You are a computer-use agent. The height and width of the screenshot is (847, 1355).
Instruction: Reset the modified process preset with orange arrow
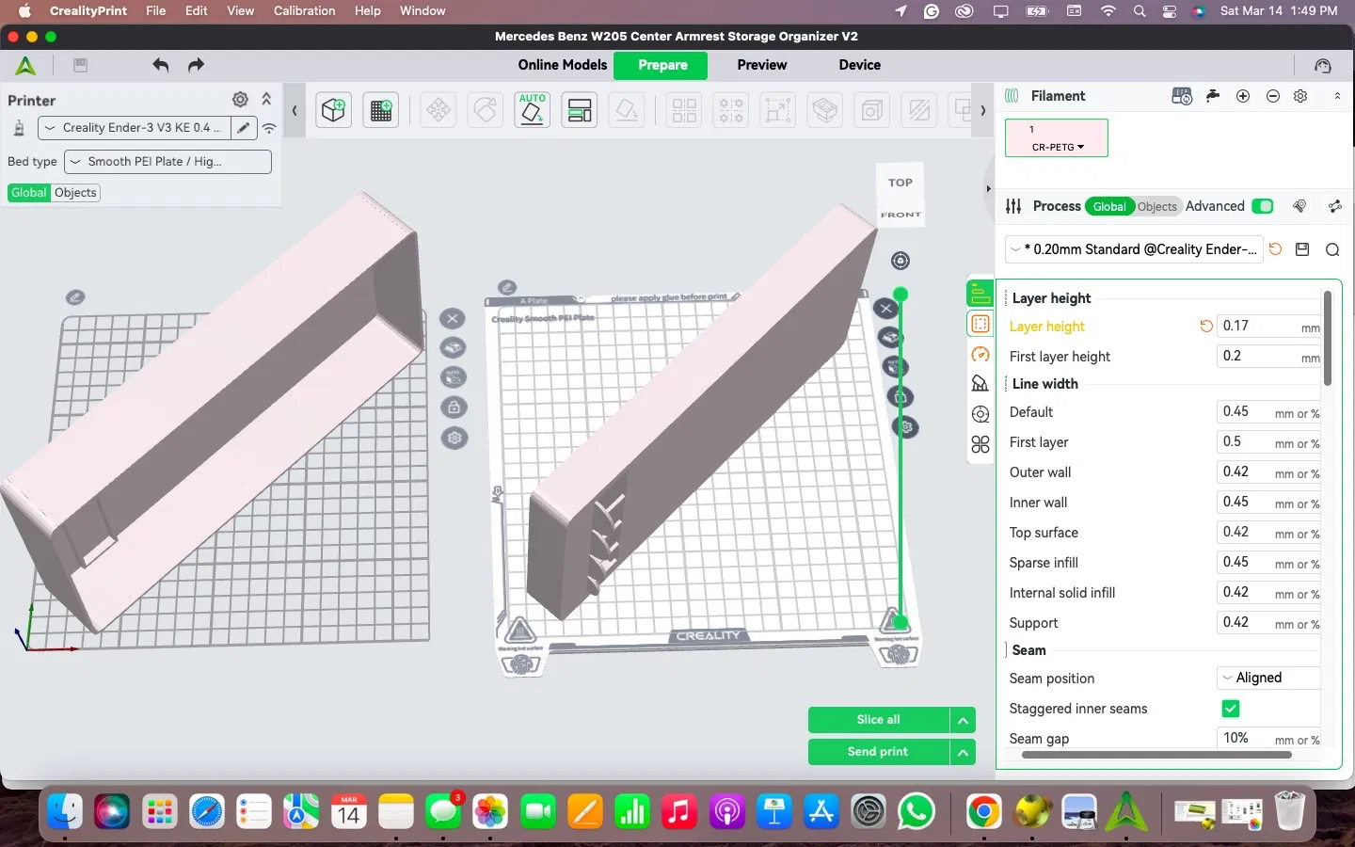tap(1275, 249)
